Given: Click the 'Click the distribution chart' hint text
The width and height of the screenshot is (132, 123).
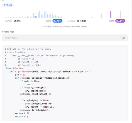Looking at the screenshot, I should point(65,26).
